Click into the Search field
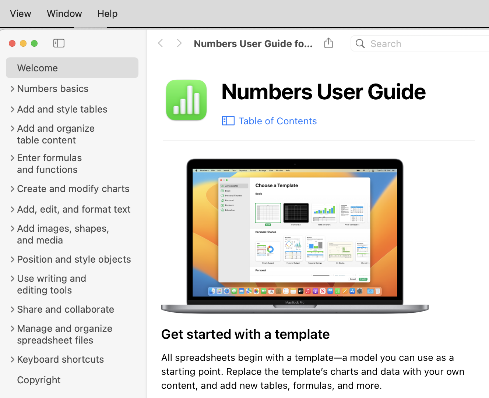Viewport: 489px width, 398px height. (x=421, y=44)
